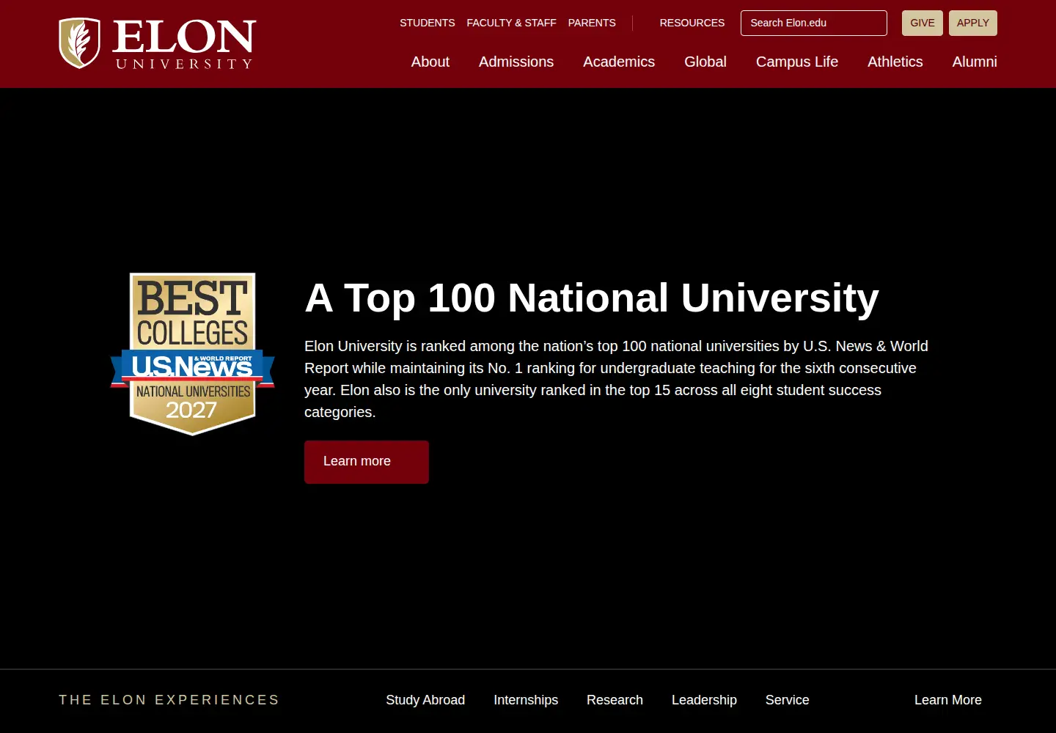This screenshot has width=1056, height=733.
Task: Click the red Learn more button
Action: (x=367, y=462)
